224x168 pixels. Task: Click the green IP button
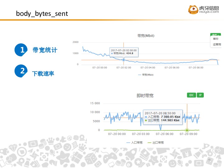pyautogui.click(x=200, y=95)
